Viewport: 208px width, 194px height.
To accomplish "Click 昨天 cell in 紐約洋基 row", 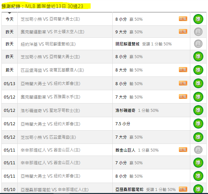I will click(x=10, y=44).
